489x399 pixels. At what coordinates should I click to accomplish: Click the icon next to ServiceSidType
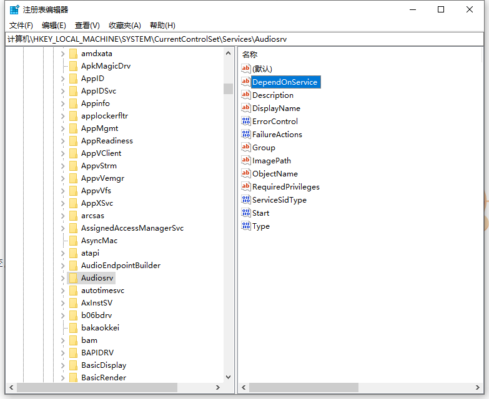[x=246, y=200]
